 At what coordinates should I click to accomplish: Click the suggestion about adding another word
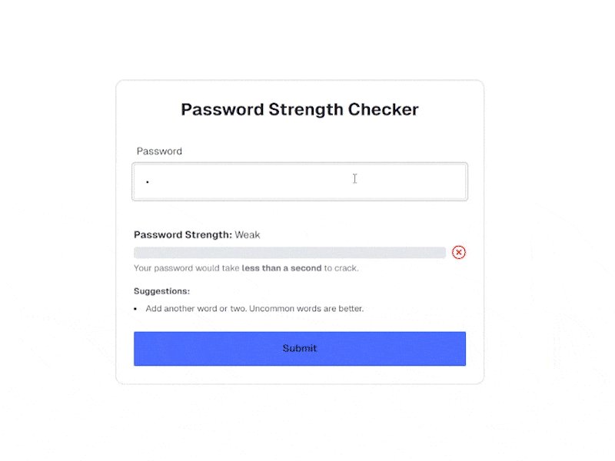[x=255, y=308]
